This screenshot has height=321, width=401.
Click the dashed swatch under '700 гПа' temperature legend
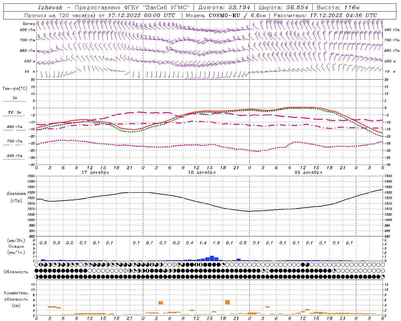click(x=14, y=145)
